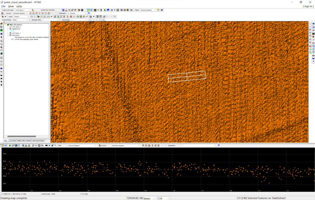Select the arrow pointer tool

click(2, 37)
